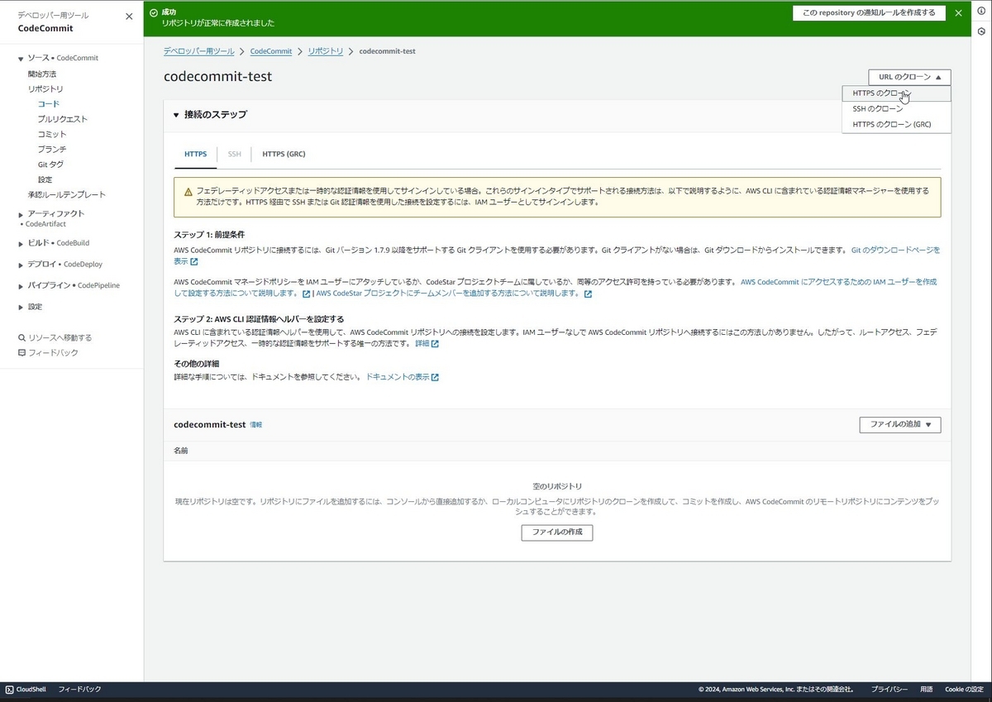Choose SSH のクローン from the open menu

877,108
